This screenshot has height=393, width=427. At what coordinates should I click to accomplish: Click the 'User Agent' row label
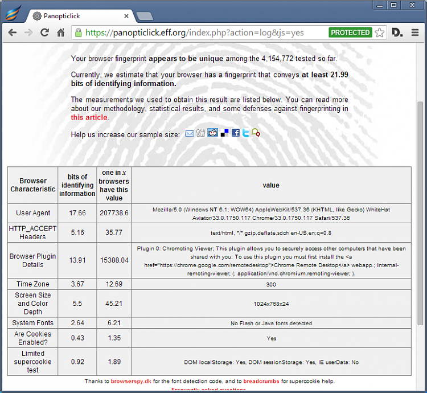(x=33, y=213)
